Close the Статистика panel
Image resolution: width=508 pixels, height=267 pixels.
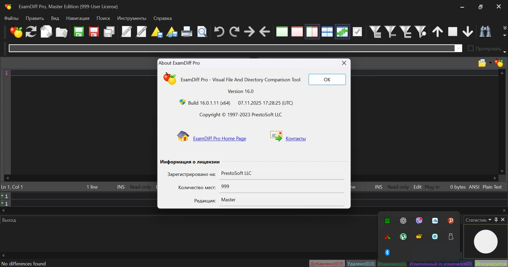(503, 220)
